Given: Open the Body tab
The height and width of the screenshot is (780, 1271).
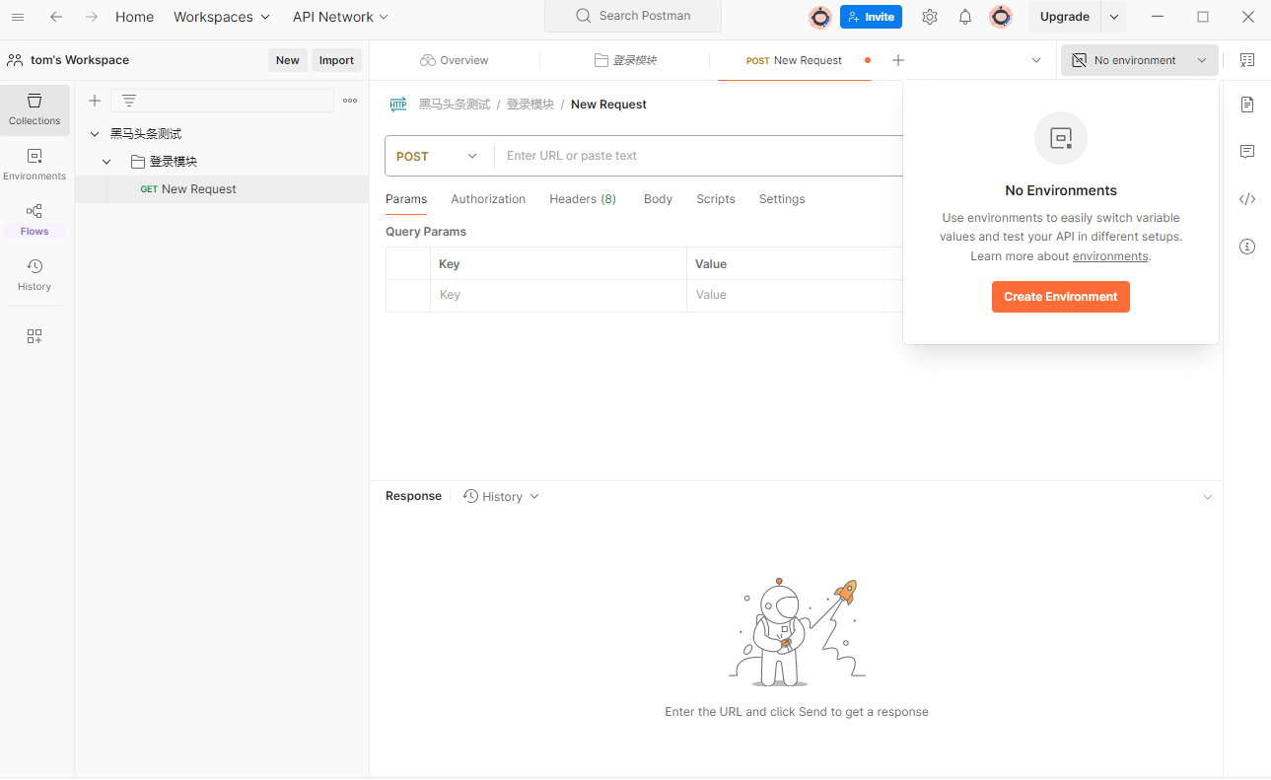Looking at the screenshot, I should coord(658,199).
